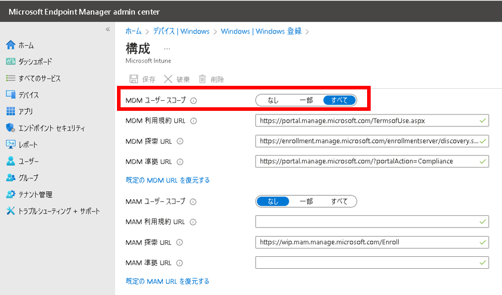The image size is (502, 295).
Task: Click Microsoft Endpoint Manager admin center title
Action: (x=84, y=12)
